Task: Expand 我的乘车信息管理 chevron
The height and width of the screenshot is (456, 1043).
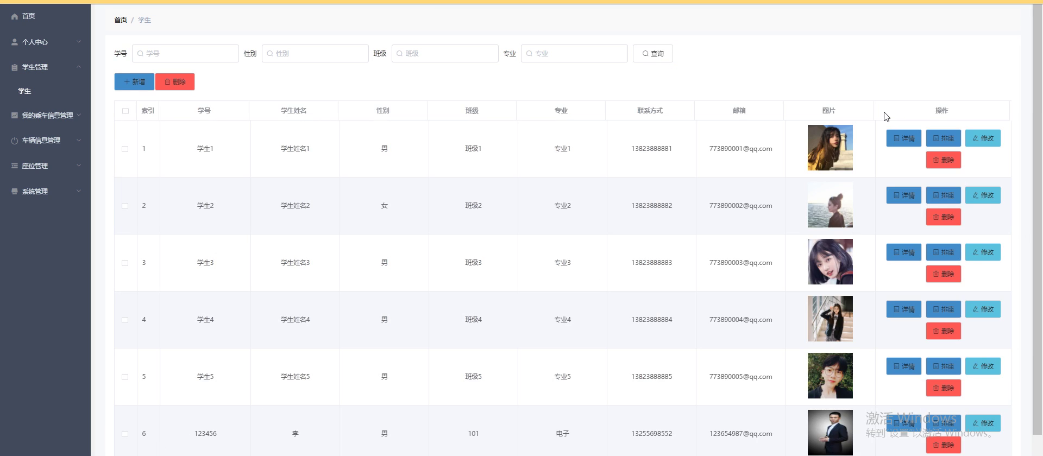Action: [x=79, y=115]
